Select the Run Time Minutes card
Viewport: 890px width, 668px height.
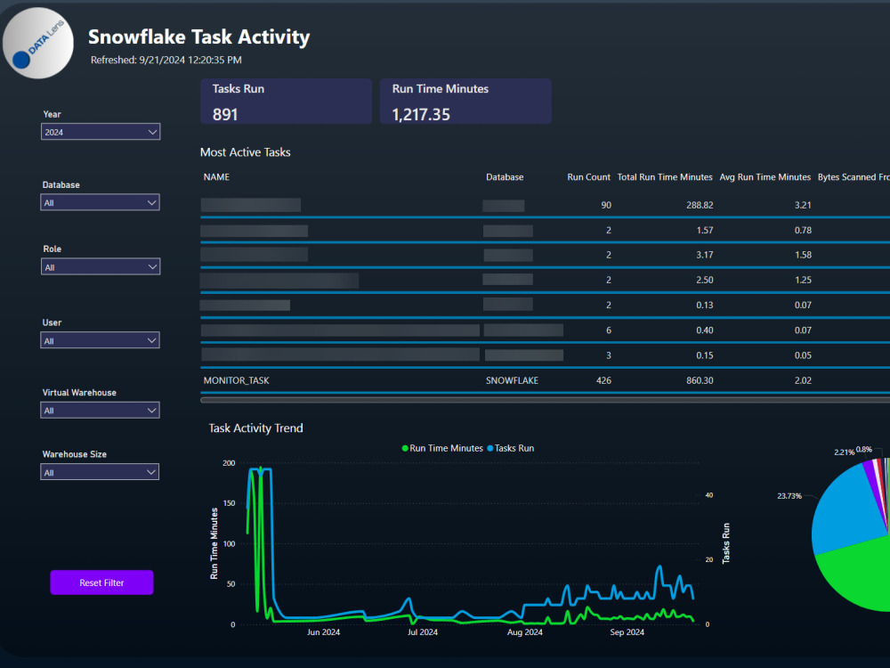click(x=465, y=102)
